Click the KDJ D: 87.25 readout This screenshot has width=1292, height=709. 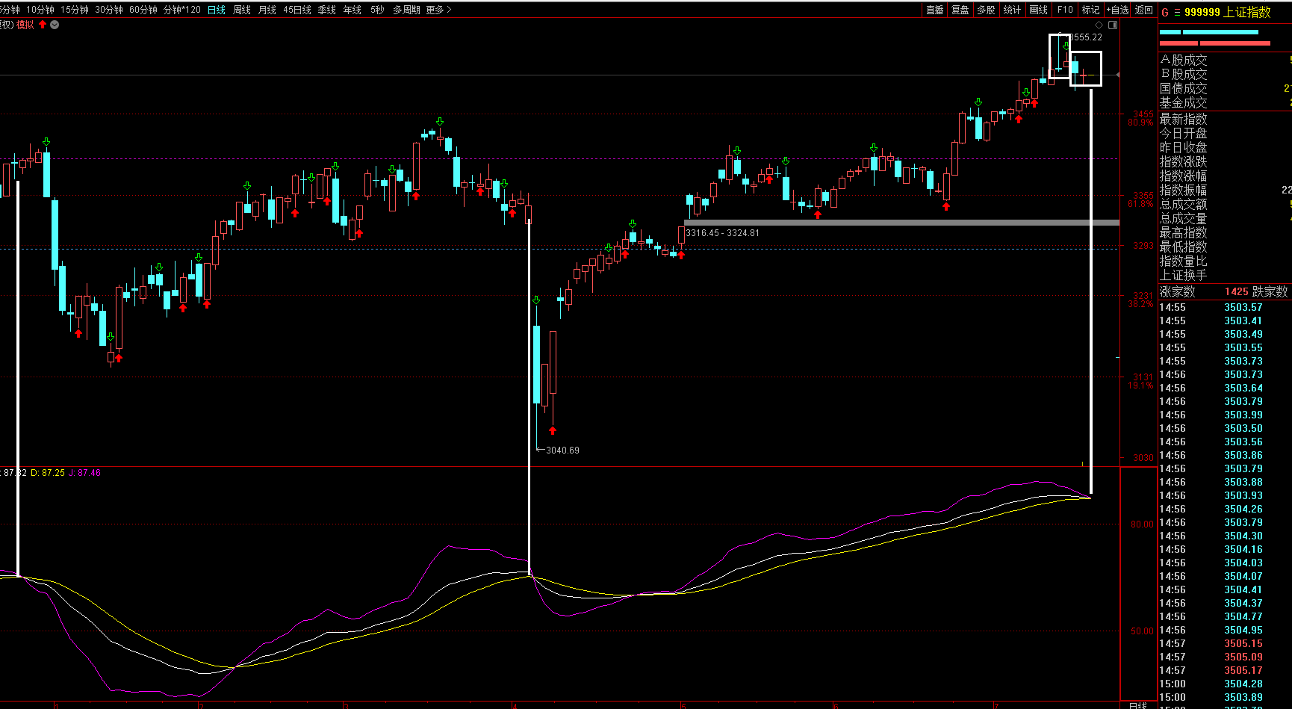pos(48,473)
